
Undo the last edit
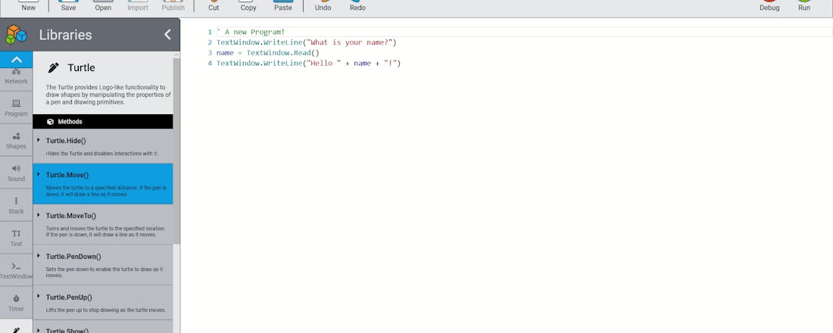(x=323, y=6)
